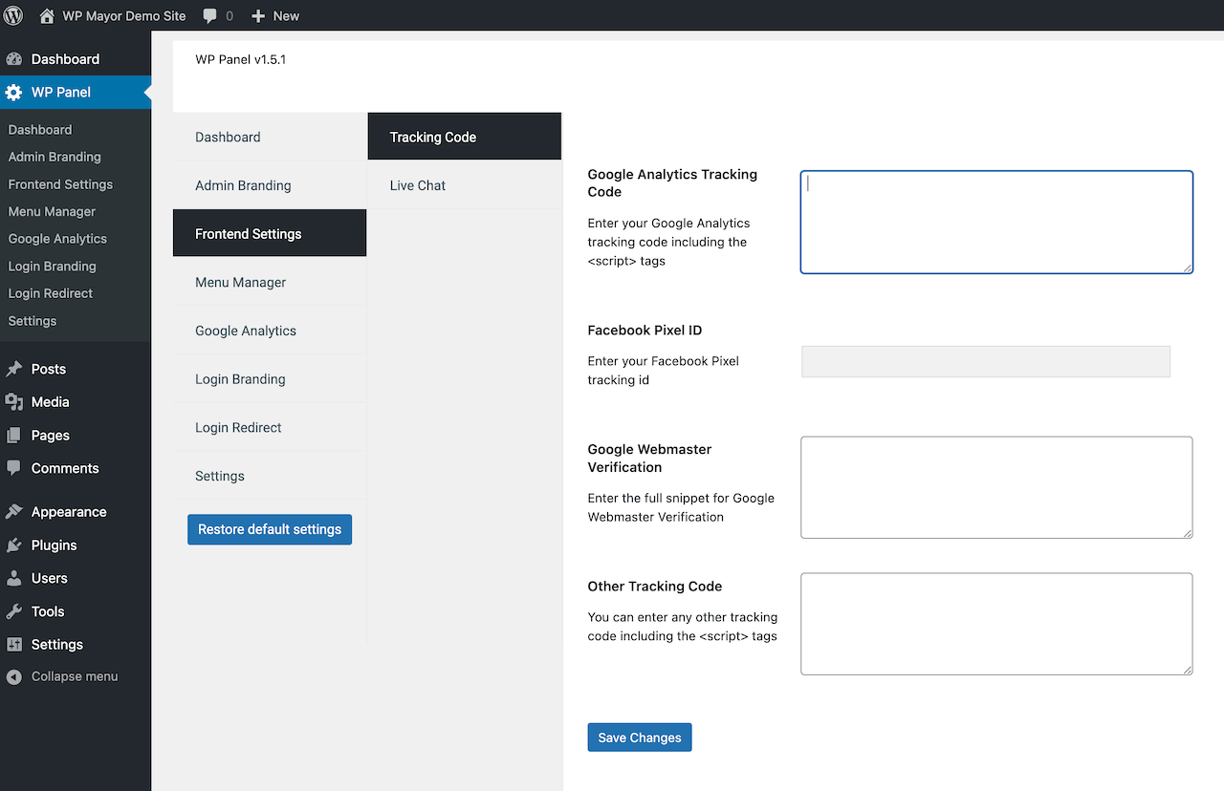Screen dimensions: 1224x791
Task: Click the Users person icon
Action: click(13, 578)
